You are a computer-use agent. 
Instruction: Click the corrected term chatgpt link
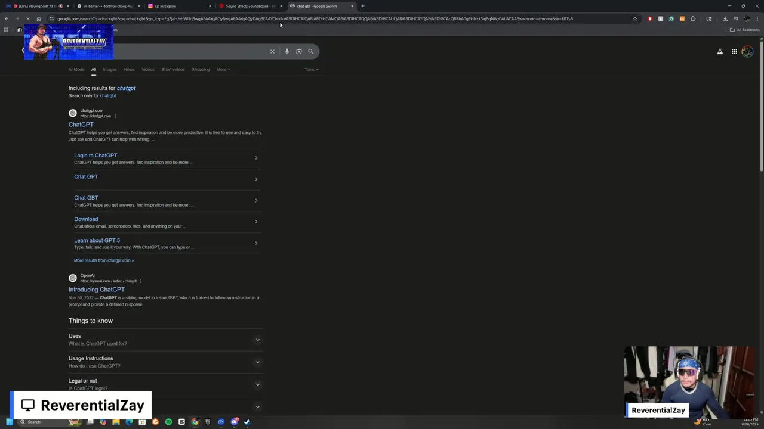pos(126,88)
